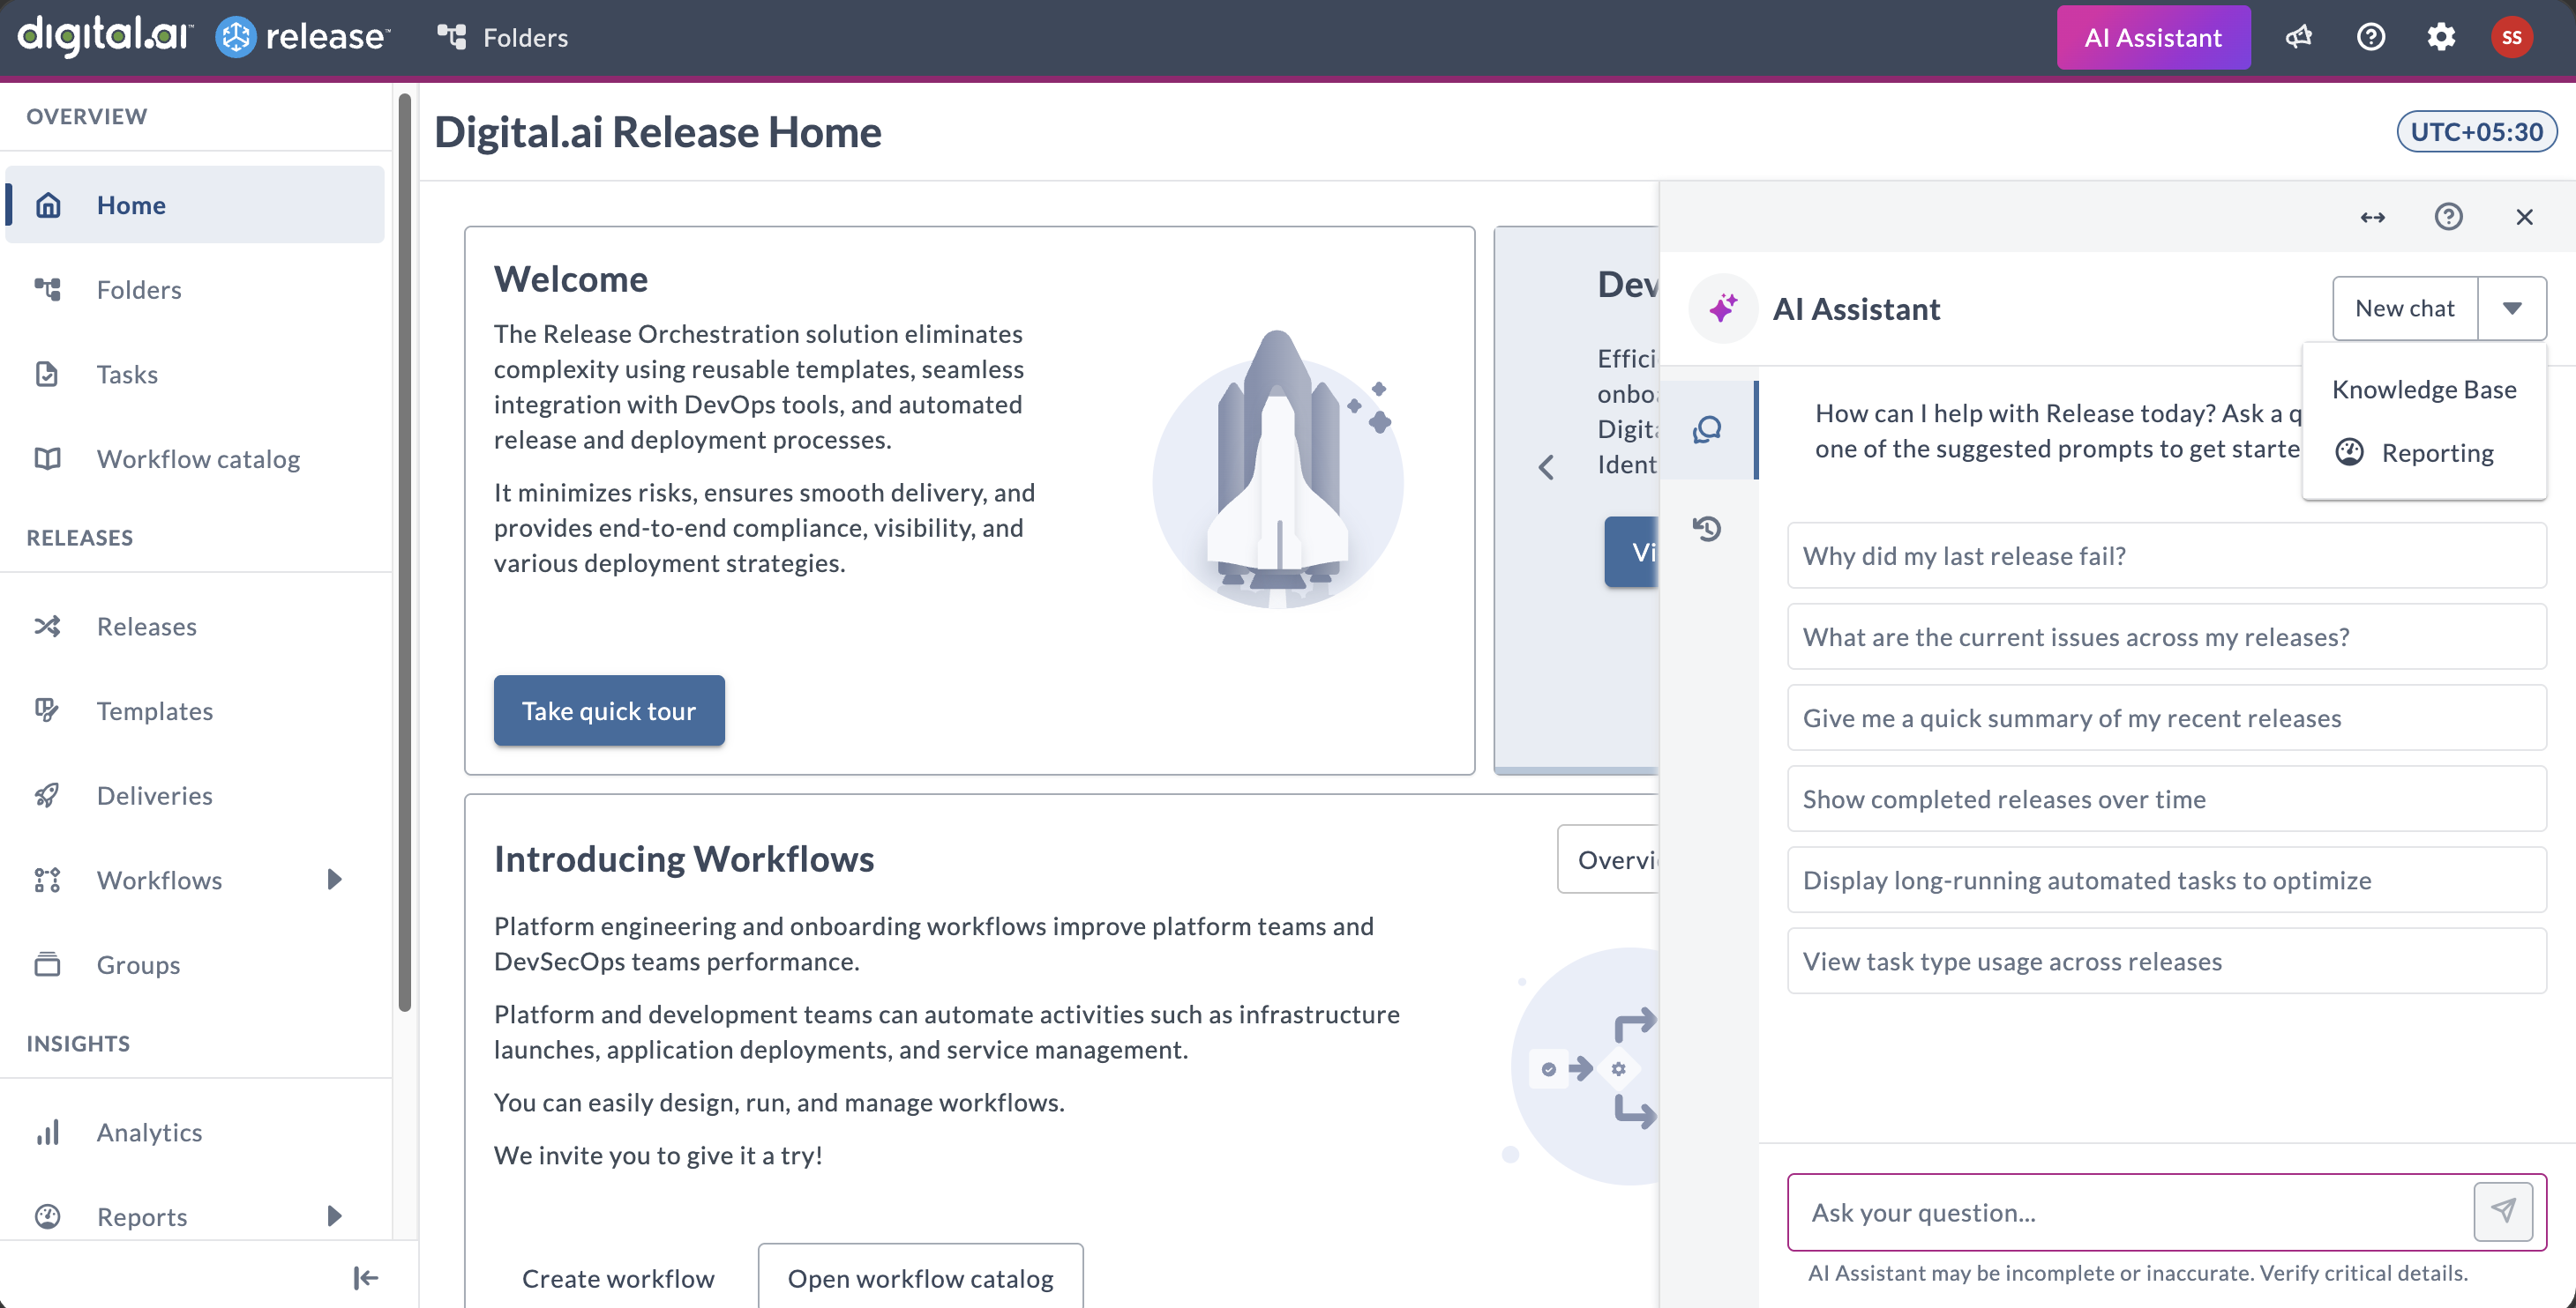Click the Groups stack icon
Viewport: 2576px width, 1308px height.
tap(48, 964)
